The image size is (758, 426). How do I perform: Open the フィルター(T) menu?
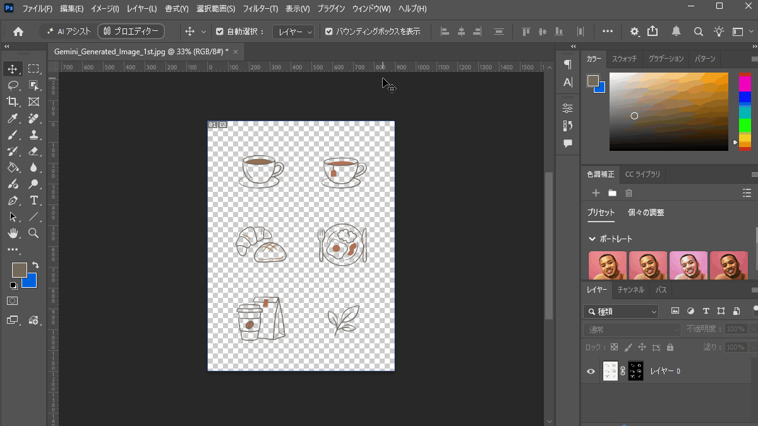click(x=260, y=9)
